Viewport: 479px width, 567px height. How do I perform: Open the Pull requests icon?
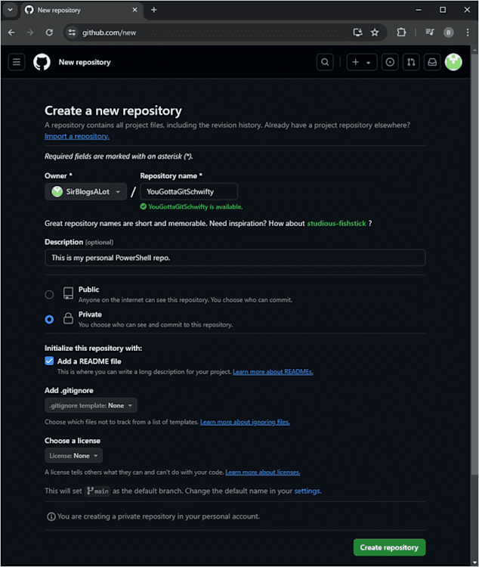click(x=411, y=62)
